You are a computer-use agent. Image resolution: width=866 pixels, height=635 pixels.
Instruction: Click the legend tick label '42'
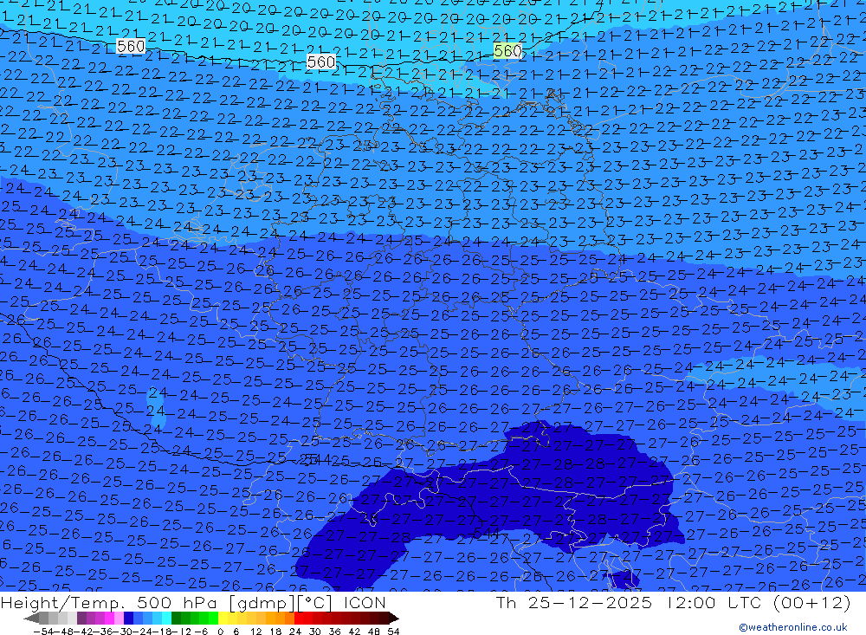[354, 632]
